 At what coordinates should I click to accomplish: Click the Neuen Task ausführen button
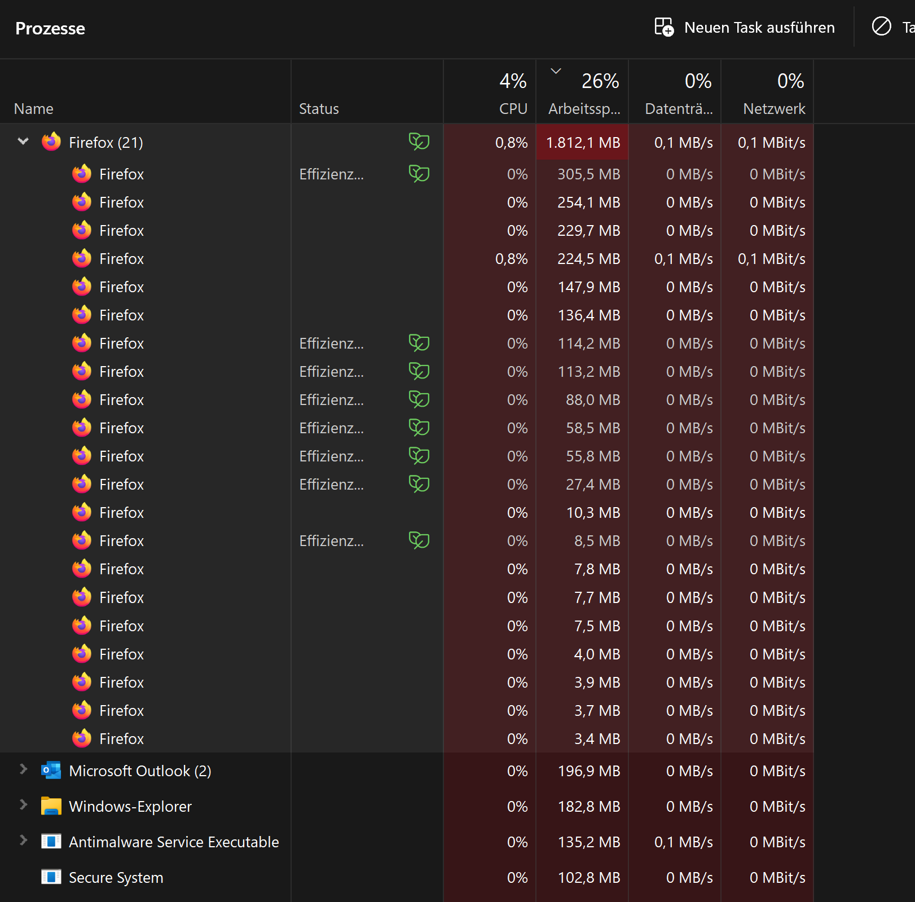click(745, 27)
